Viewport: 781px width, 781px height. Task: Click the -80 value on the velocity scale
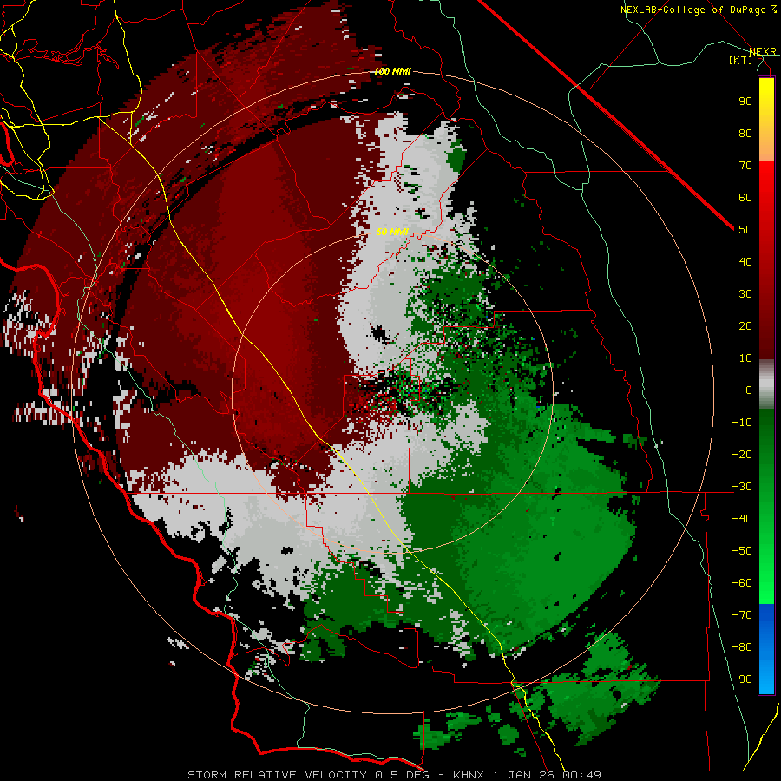pos(742,647)
